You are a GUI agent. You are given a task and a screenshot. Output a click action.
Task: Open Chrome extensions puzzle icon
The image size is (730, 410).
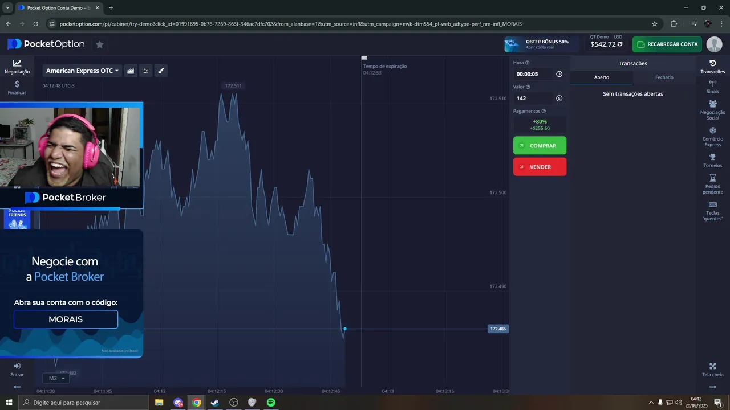tap(674, 24)
